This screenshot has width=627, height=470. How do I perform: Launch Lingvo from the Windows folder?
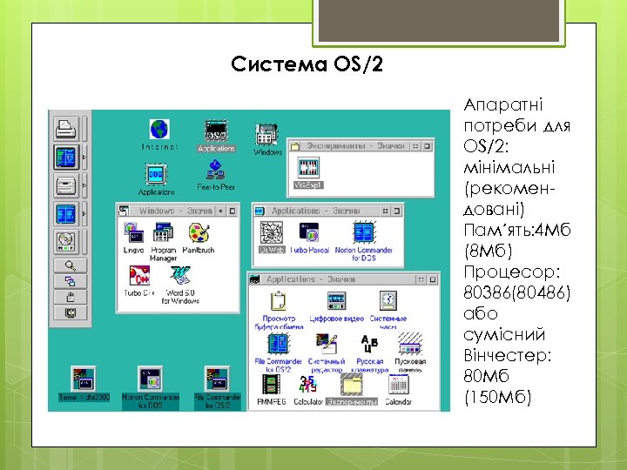tap(133, 233)
